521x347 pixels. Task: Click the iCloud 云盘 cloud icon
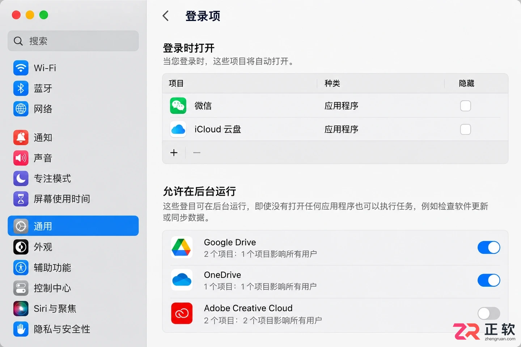[x=178, y=129]
